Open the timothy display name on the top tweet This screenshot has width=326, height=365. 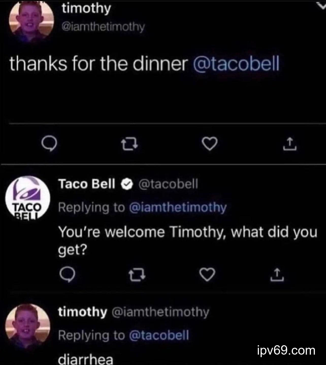86,8
